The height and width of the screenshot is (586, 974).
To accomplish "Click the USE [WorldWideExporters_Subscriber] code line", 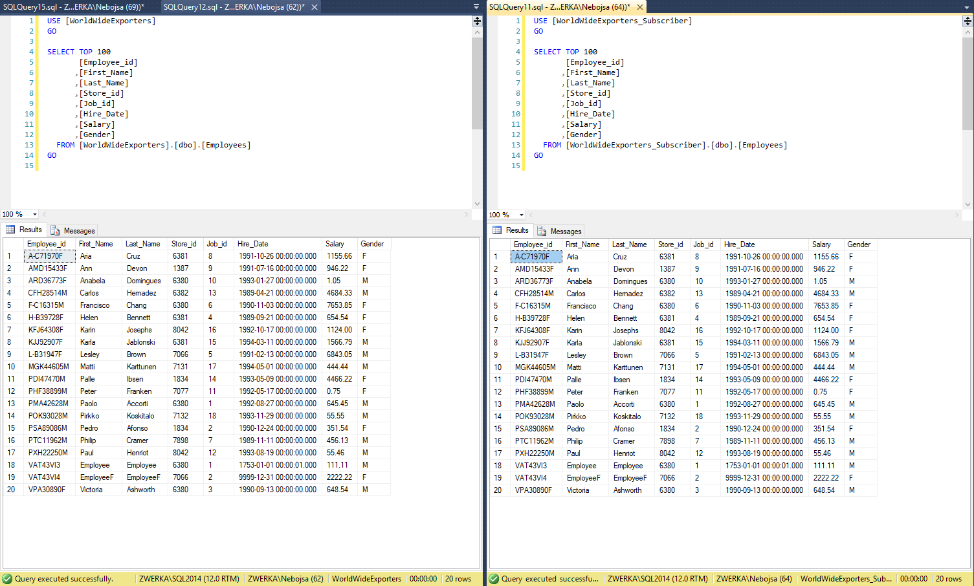I will click(612, 21).
